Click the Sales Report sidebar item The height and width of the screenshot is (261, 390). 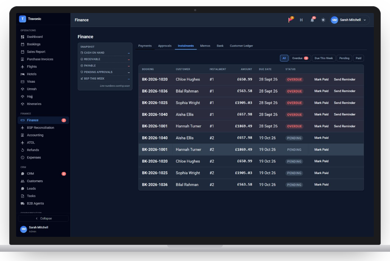click(x=43, y=52)
